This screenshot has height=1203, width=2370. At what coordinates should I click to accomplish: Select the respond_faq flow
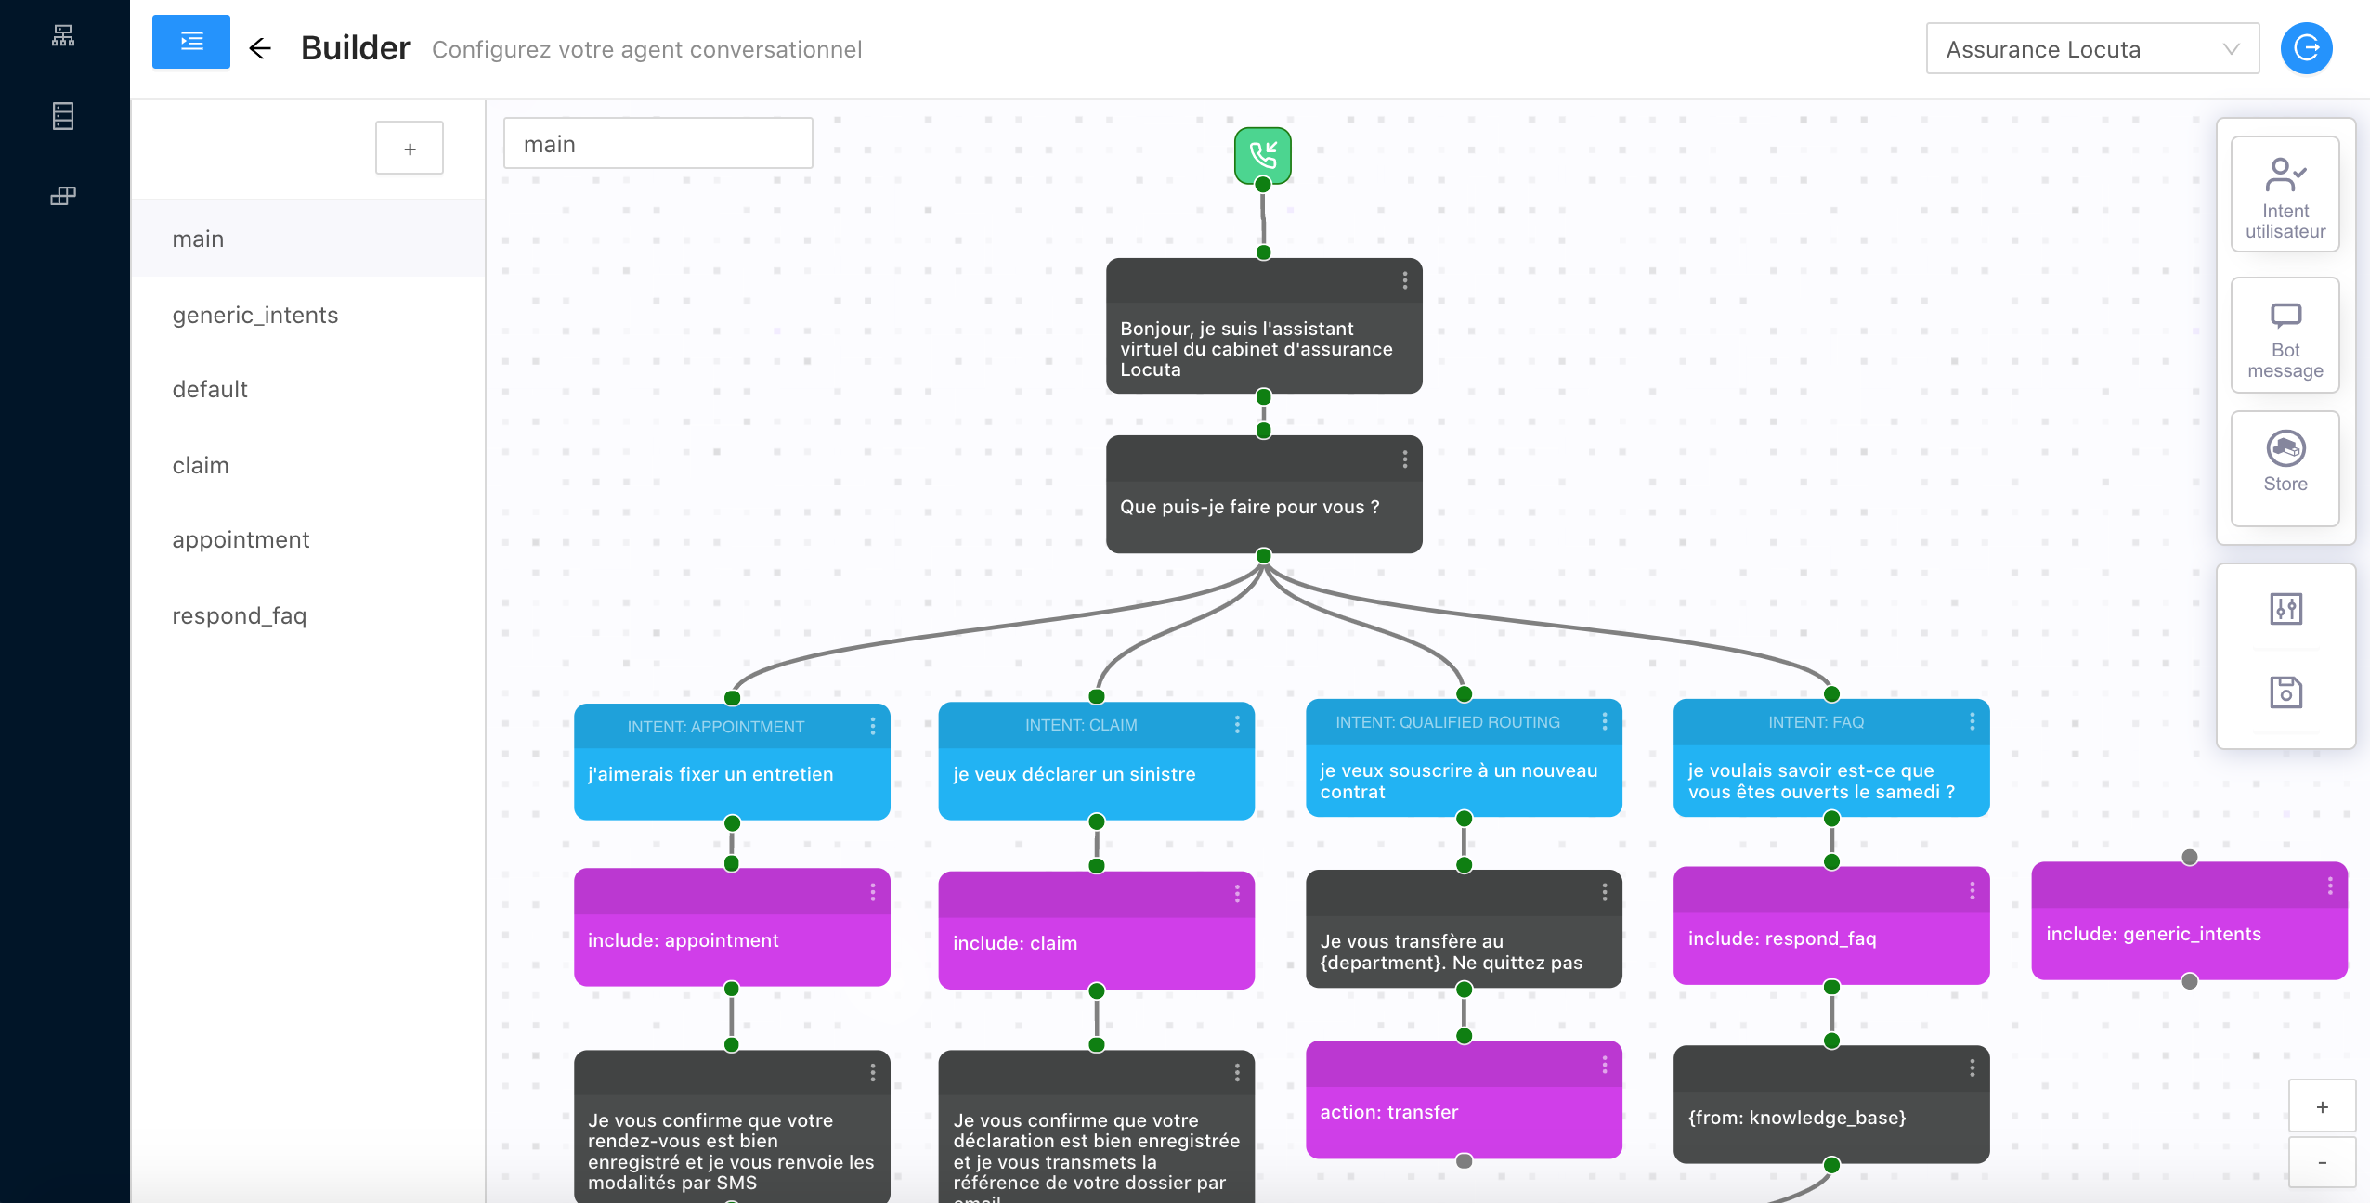[239, 615]
